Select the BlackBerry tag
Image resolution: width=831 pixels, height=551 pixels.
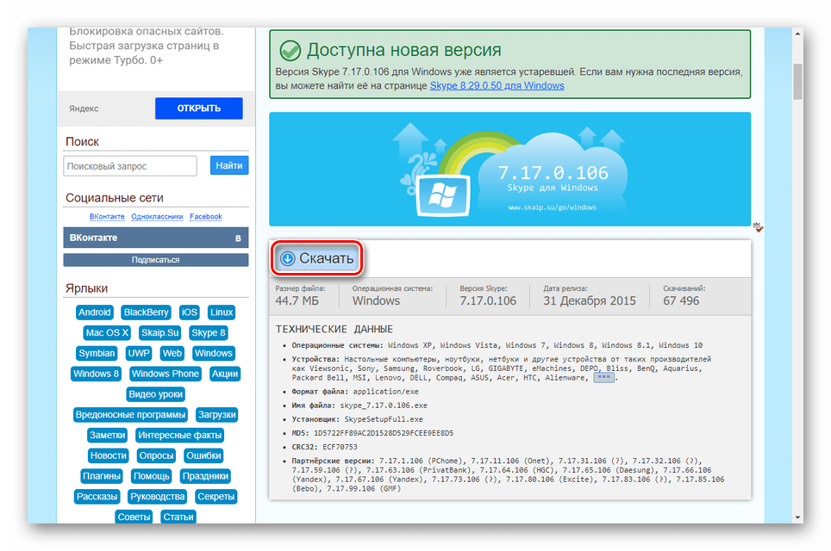point(146,313)
